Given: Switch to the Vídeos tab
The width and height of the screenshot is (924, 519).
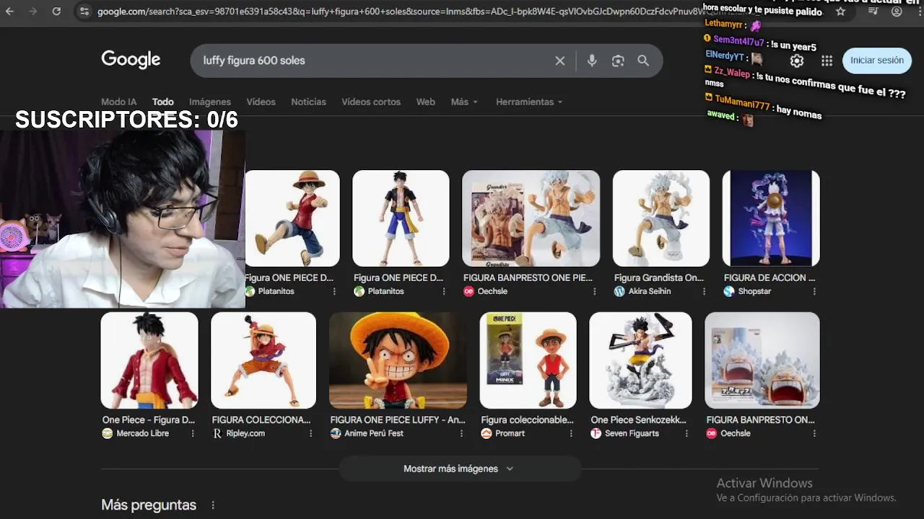Looking at the screenshot, I should click(x=261, y=102).
